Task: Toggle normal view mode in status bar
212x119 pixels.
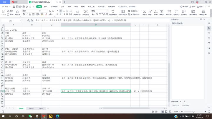Action: pos(163,112)
